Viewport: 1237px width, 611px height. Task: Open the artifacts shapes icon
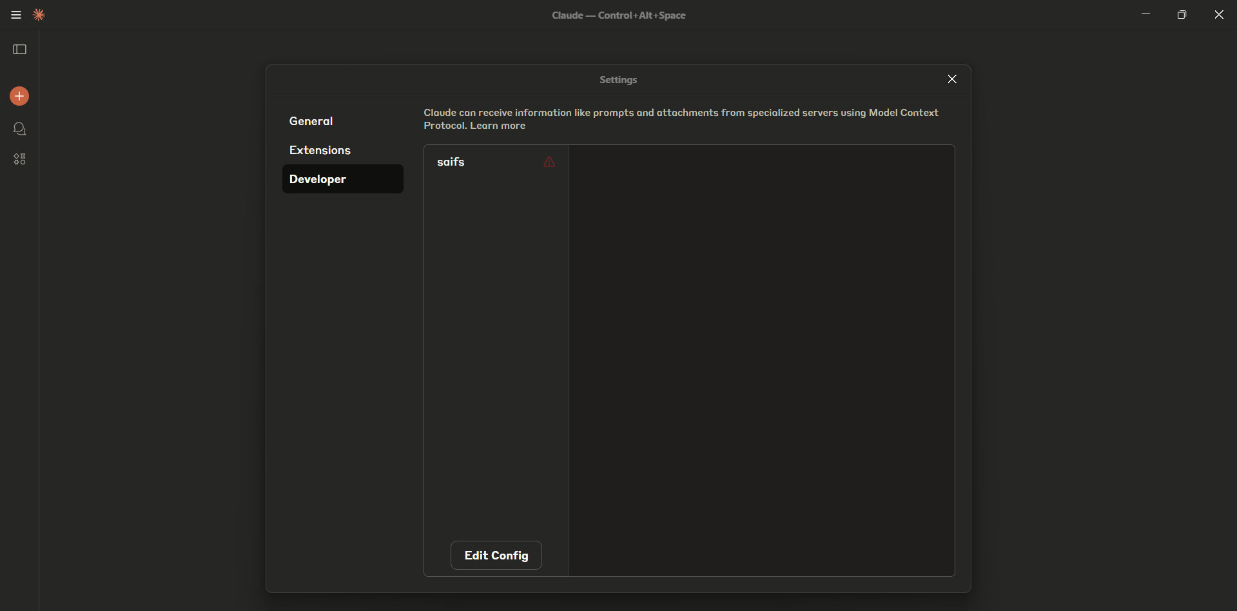tap(20, 159)
